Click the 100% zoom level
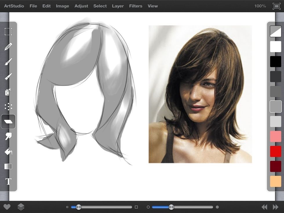 [x=260, y=6]
